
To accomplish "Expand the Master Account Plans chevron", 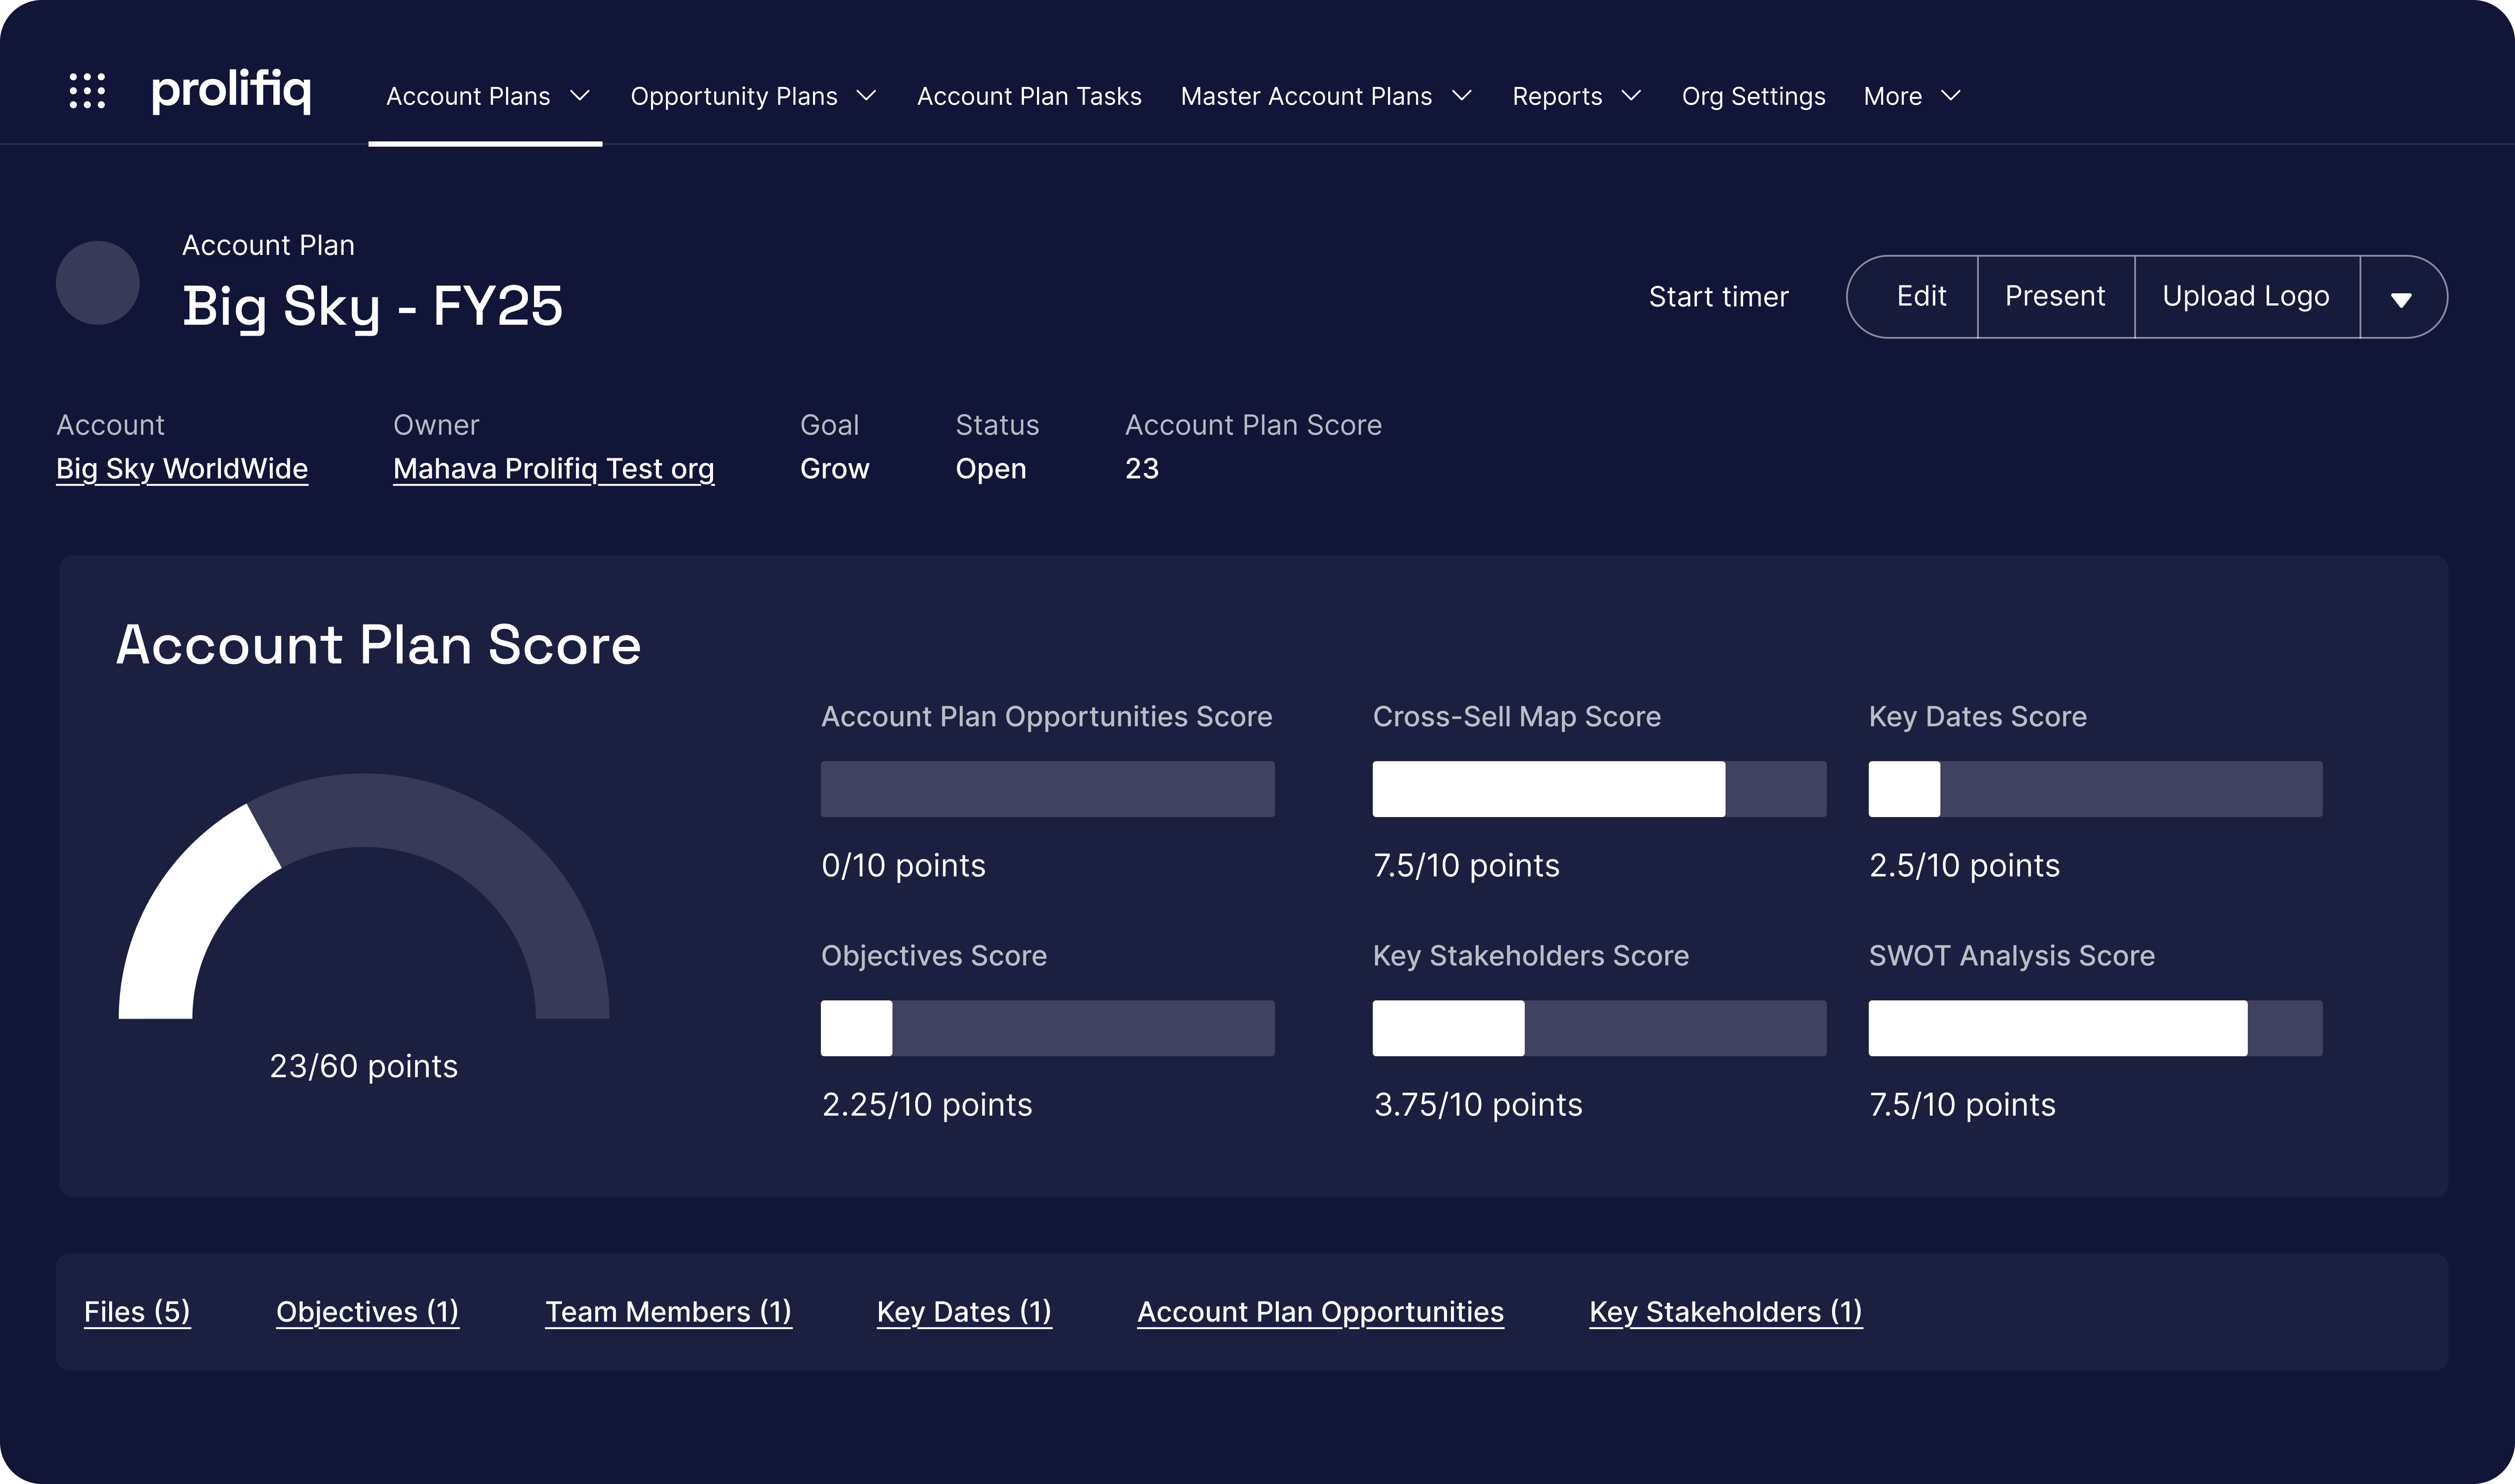I will pos(1461,96).
